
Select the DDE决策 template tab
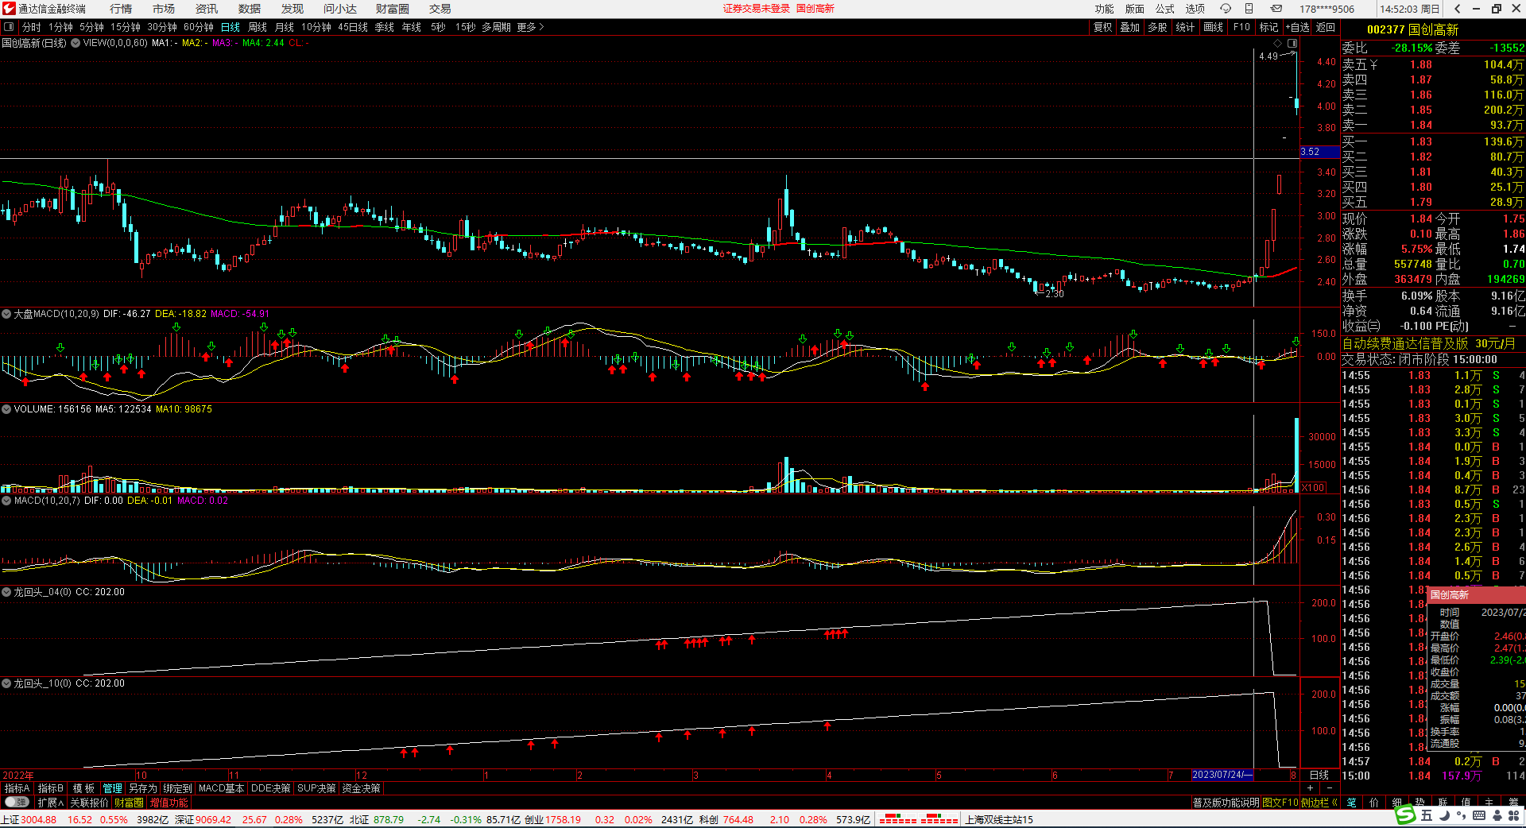(x=271, y=788)
